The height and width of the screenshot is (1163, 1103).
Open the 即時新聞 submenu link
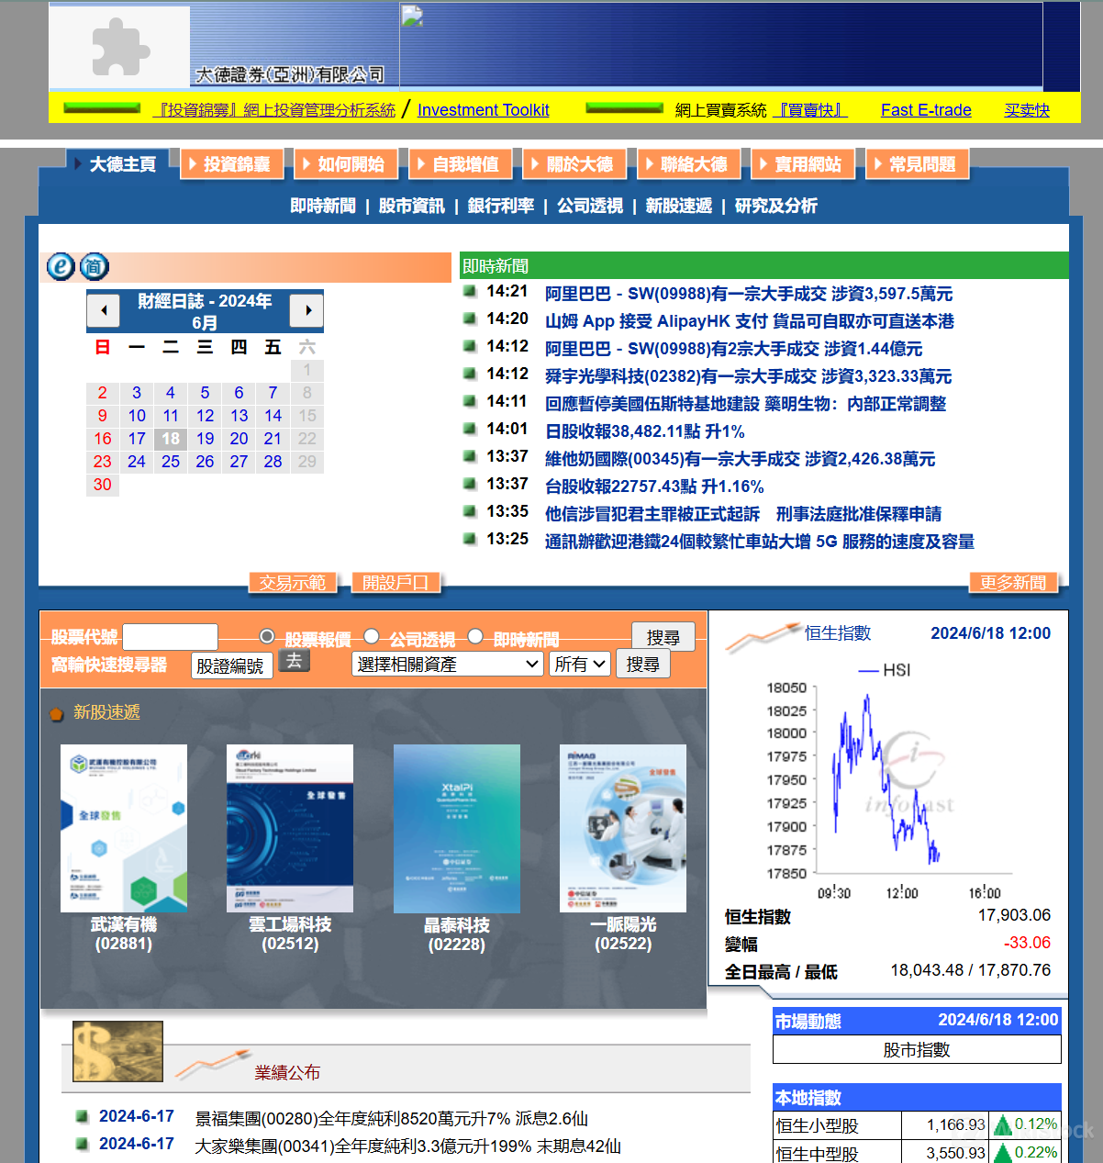tap(323, 206)
